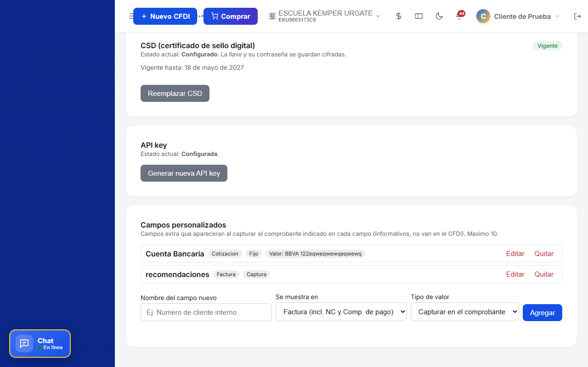The image size is (588, 367).
Task: Expand the ESCUELA KEMPER URGATE company selector
Action: 325,16
